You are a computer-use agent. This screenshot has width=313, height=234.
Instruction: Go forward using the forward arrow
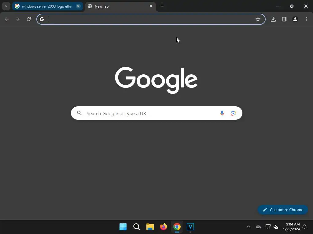18,19
